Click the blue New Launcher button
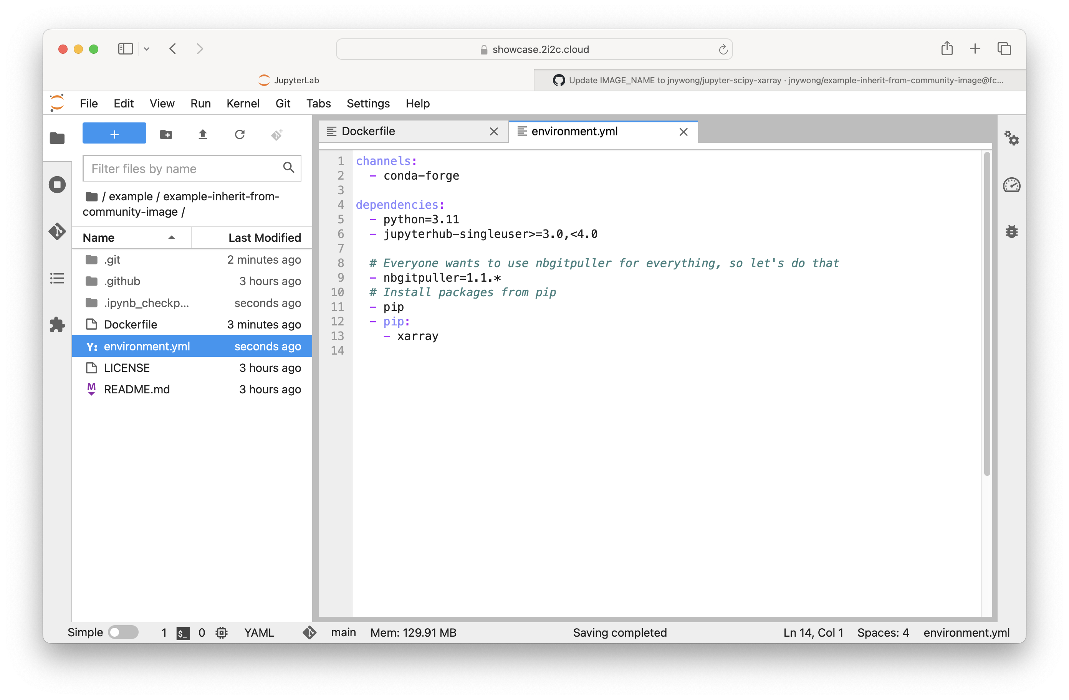This screenshot has height=700, width=1069. pos(114,133)
